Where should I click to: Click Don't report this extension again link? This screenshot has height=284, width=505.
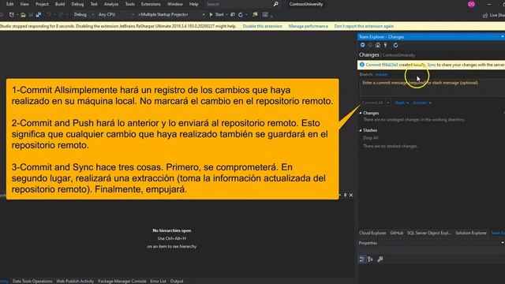coord(364,26)
